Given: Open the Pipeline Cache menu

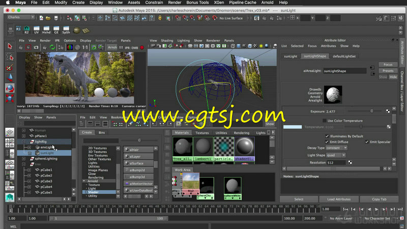Looking at the screenshot, I should point(243,3).
